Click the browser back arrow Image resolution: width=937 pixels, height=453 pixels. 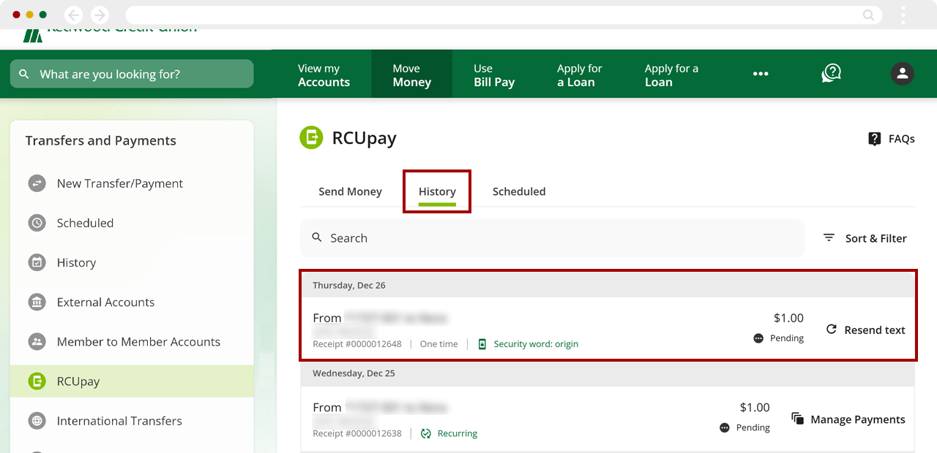[73, 15]
